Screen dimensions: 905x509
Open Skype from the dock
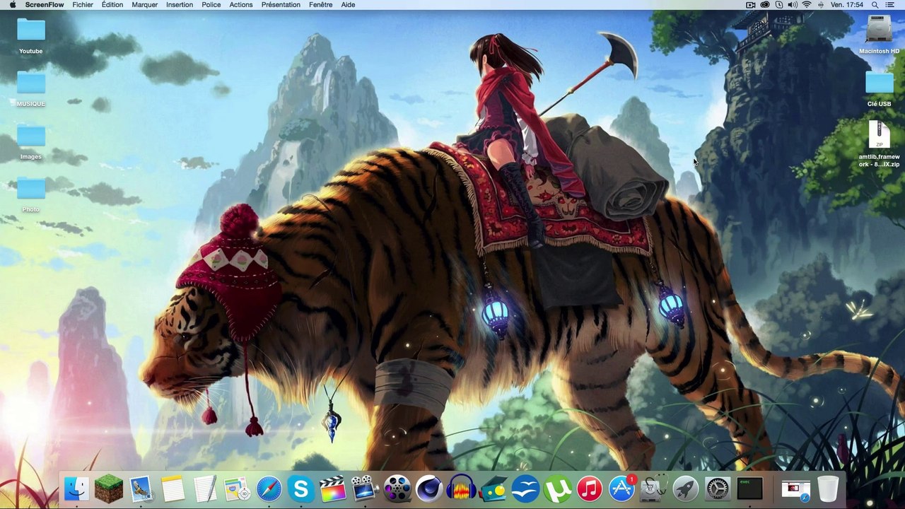point(301,488)
